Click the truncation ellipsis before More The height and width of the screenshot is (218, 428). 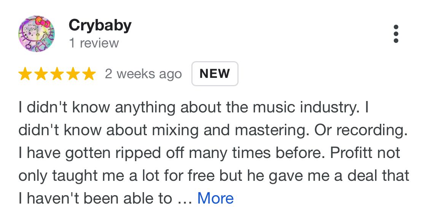click(184, 199)
